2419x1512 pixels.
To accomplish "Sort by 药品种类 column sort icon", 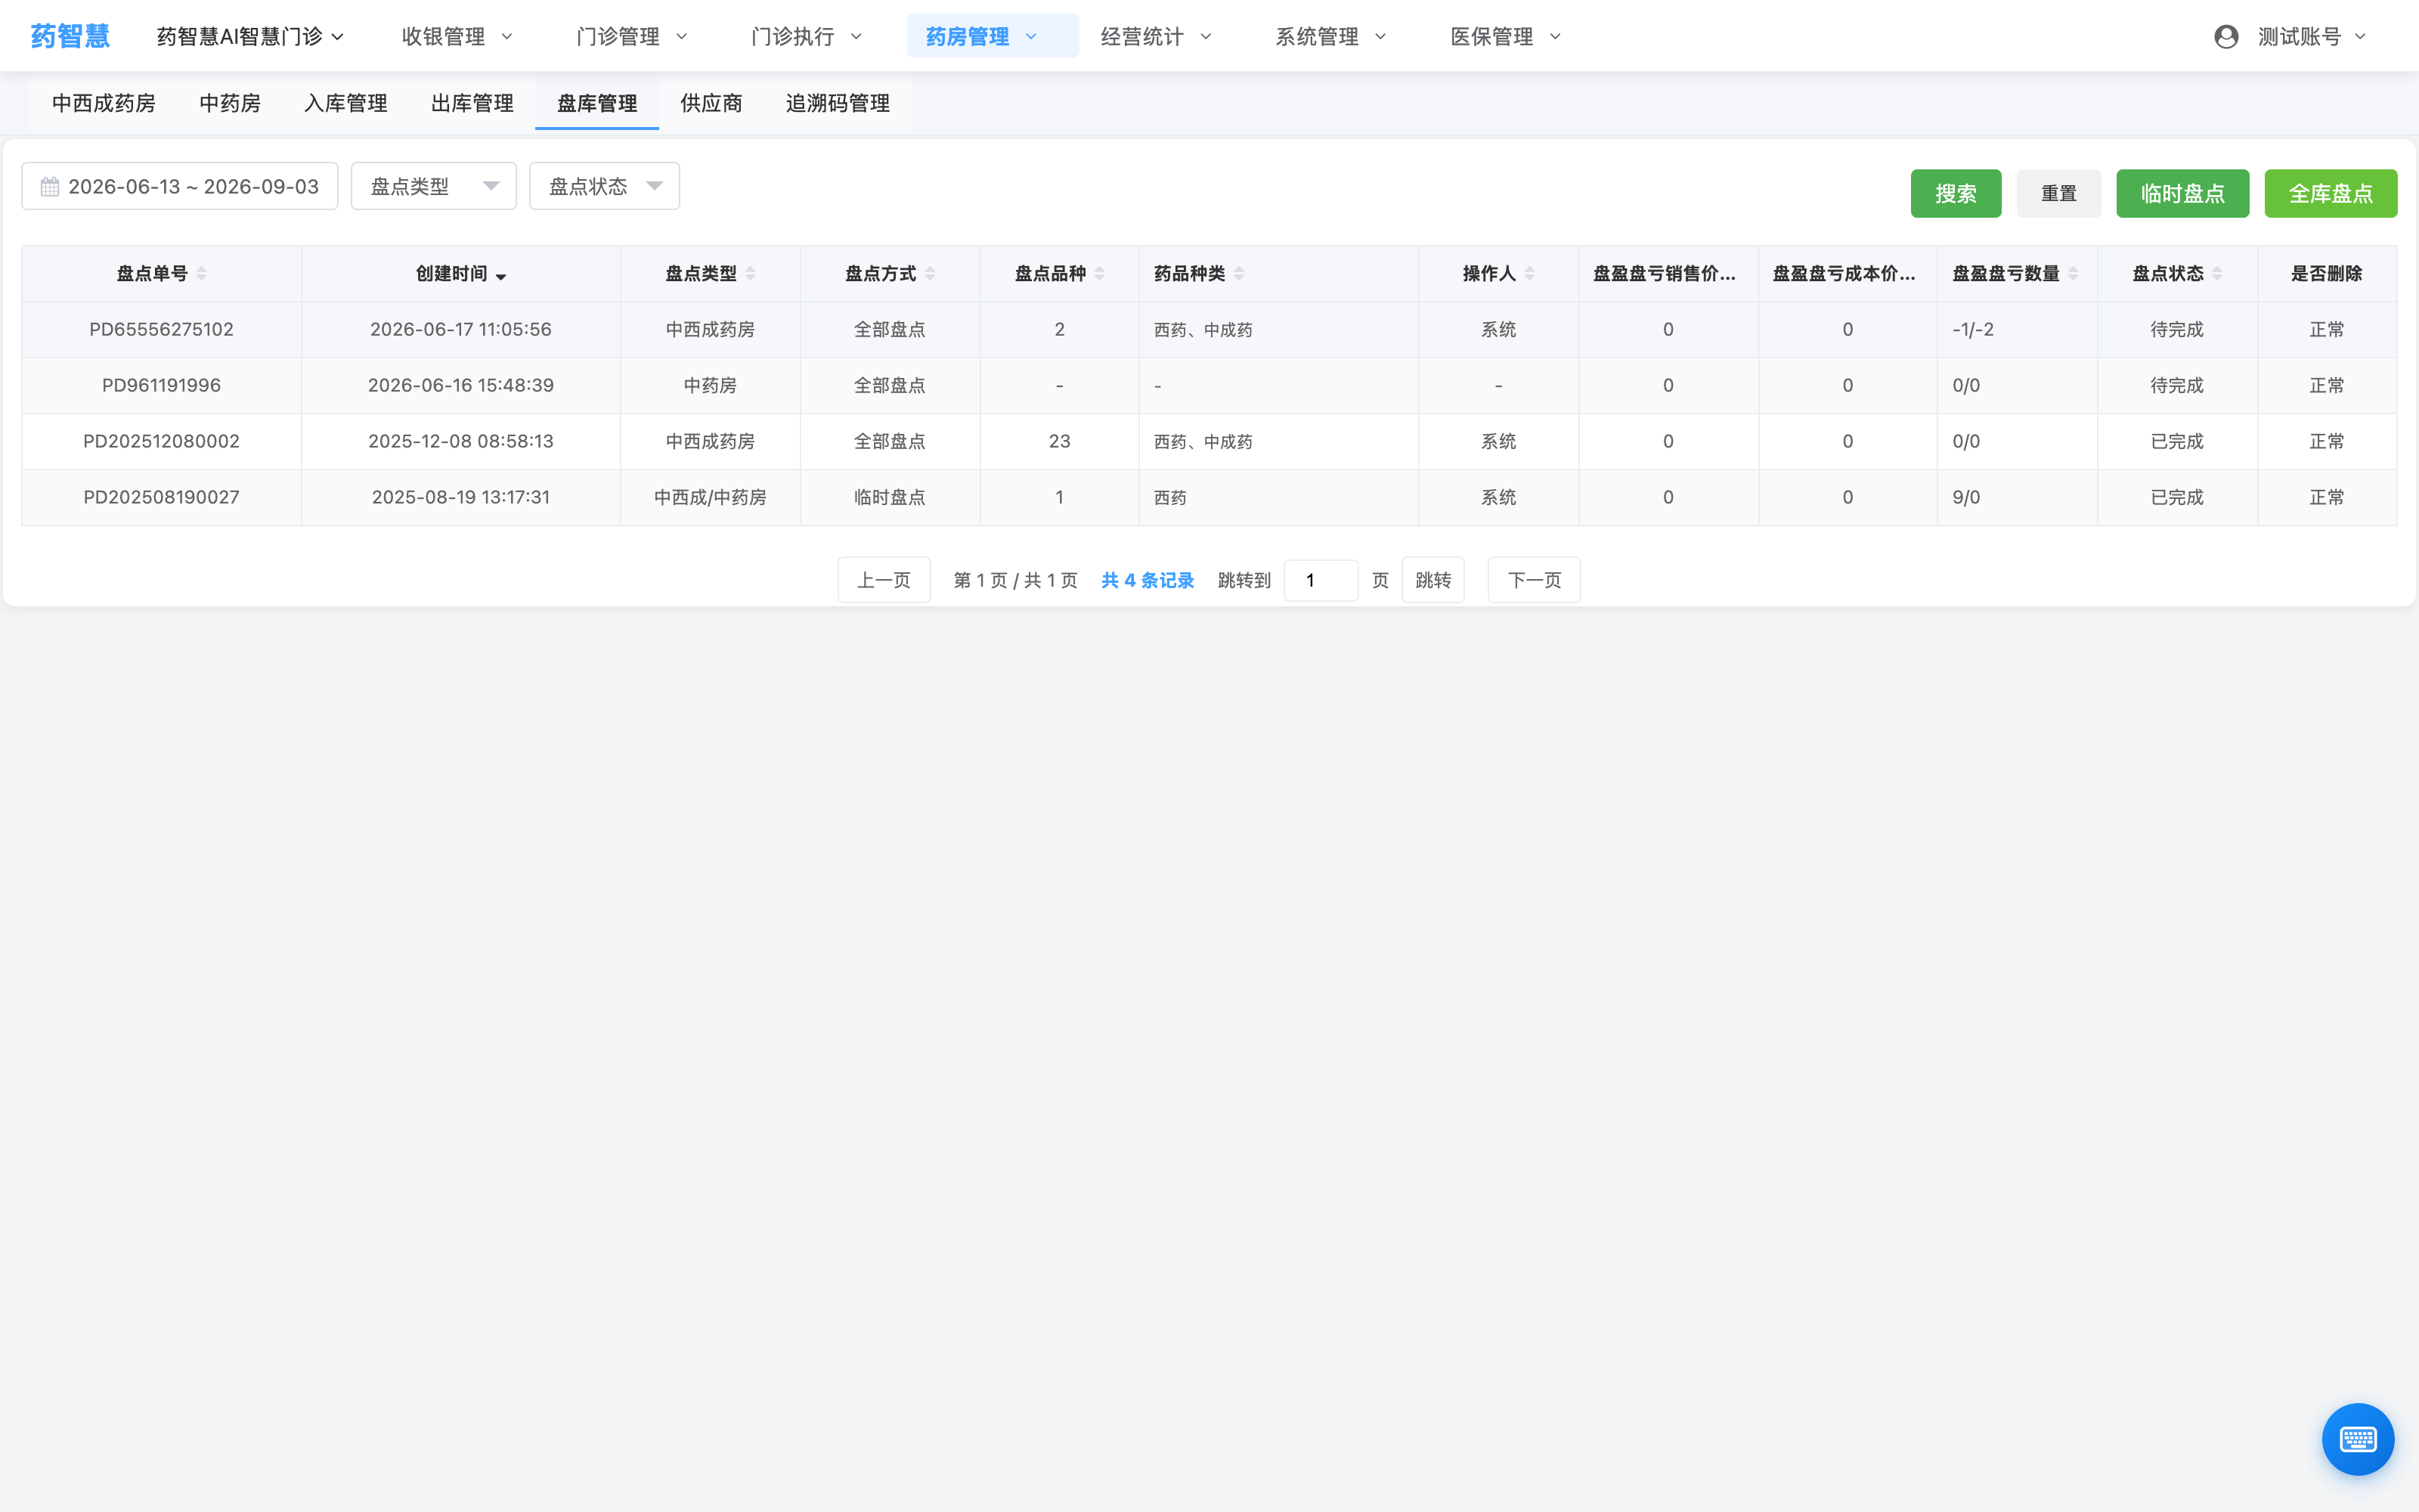I will click(x=1238, y=274).
